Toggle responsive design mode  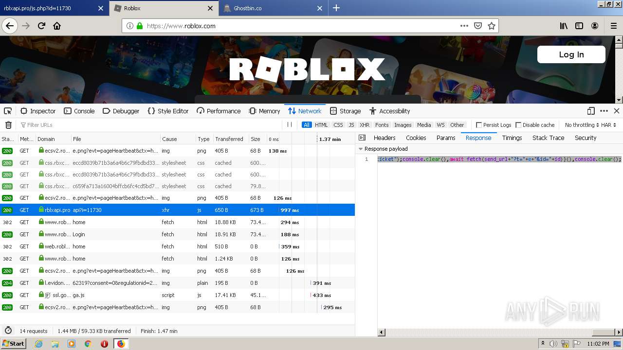pyautogui.click(x=591, y=111)
